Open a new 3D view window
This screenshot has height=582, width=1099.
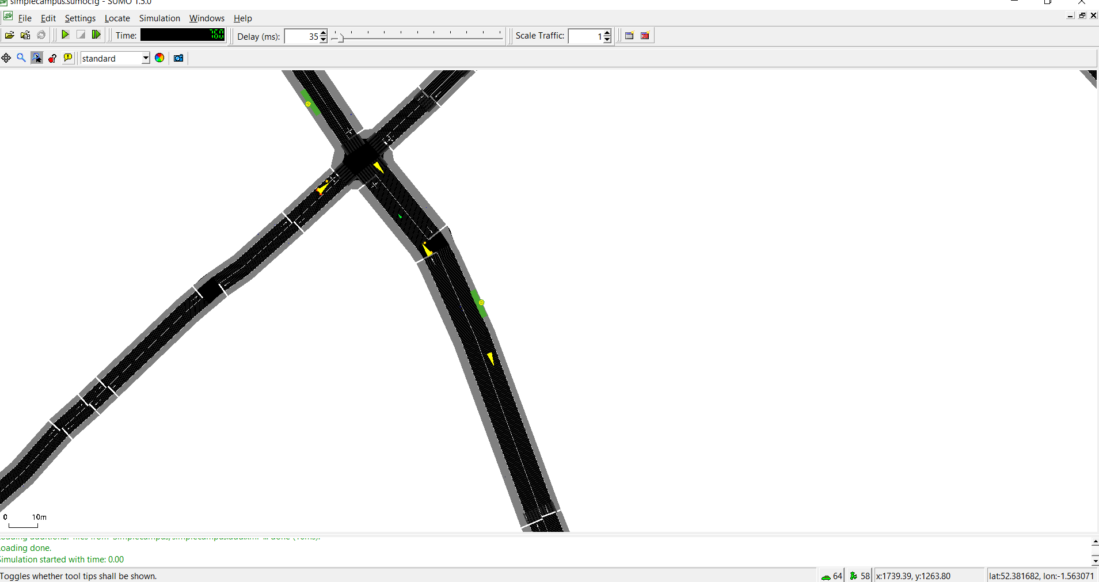[645, 36]
